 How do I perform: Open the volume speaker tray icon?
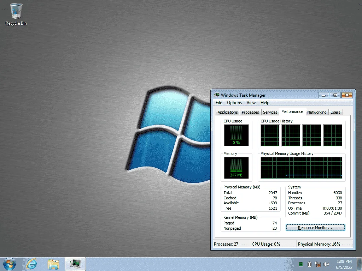pyautogui.click(x=326, y=264)
